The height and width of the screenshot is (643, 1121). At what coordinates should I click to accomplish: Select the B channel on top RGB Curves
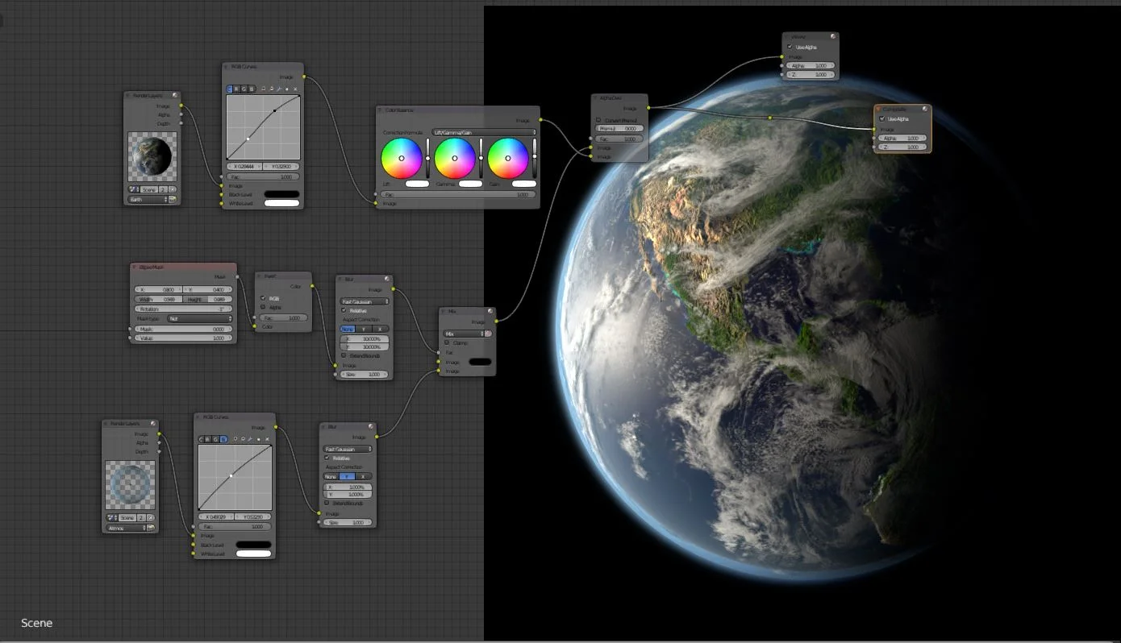point(252,89)
